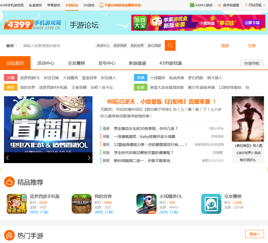268x243 pixels.
Task: Click author name 御银GOGOGO
Action: 213,161
